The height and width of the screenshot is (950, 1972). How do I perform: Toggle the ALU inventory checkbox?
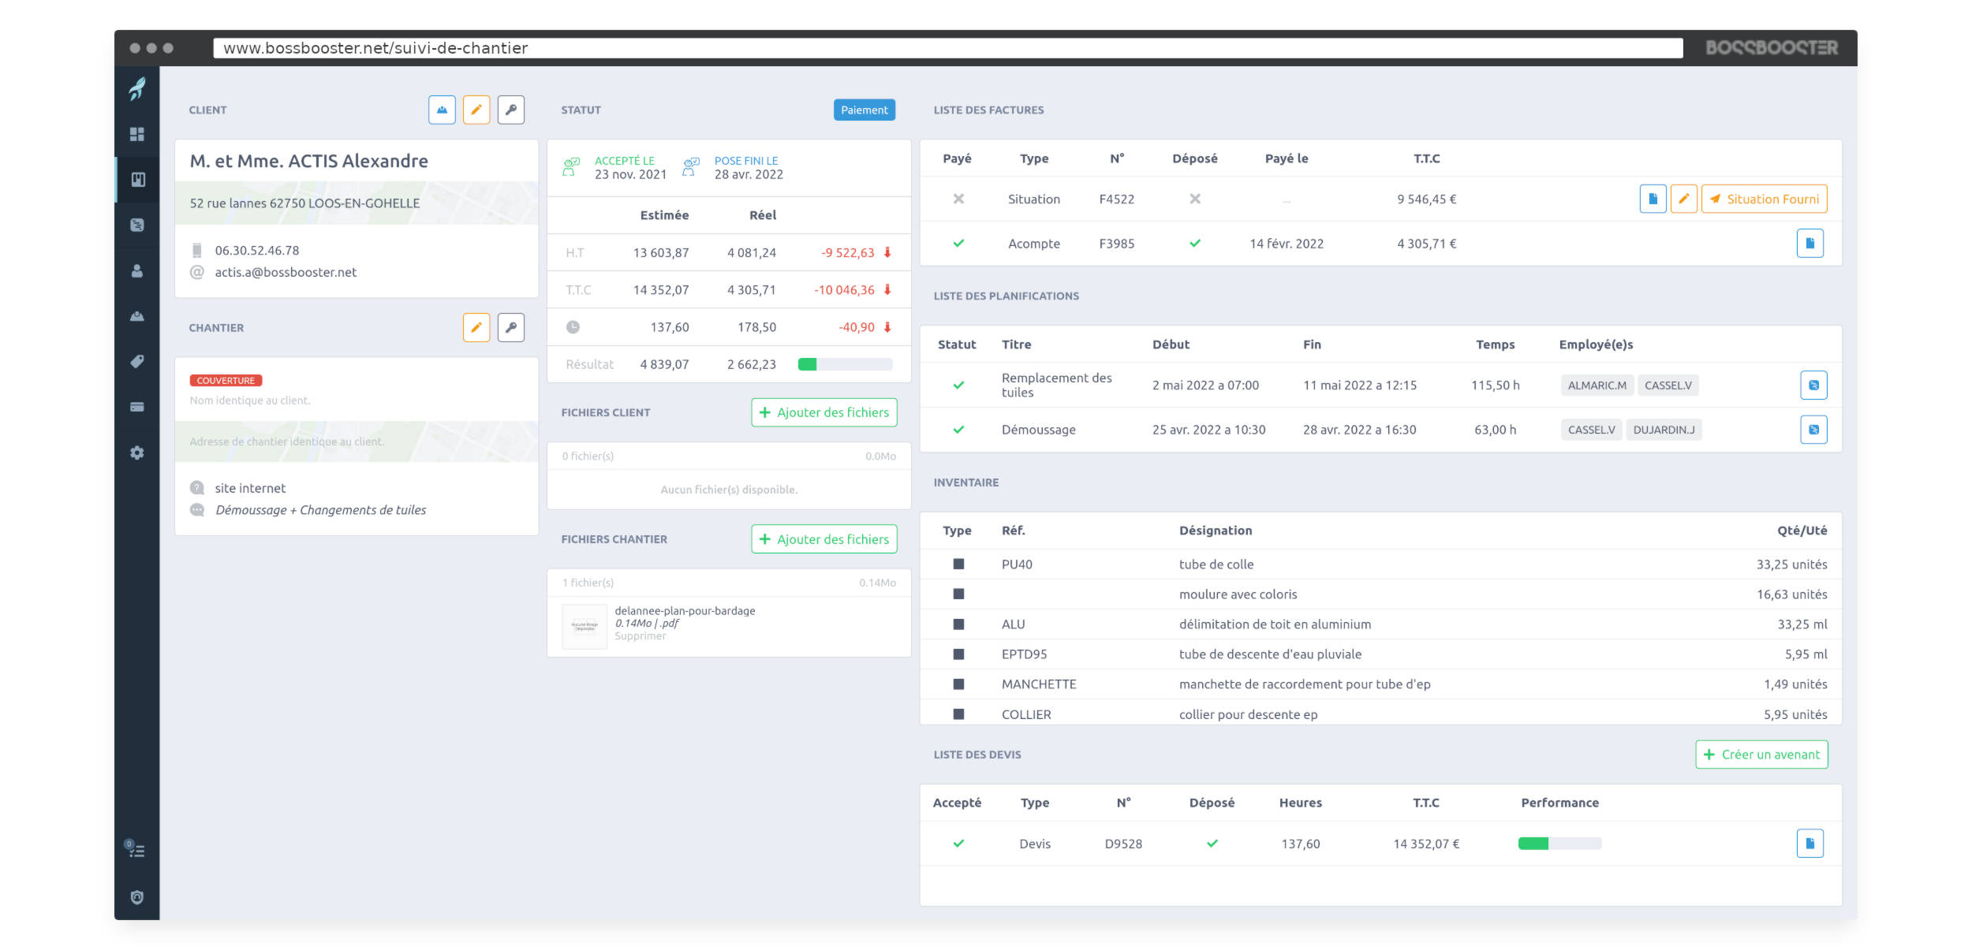[x=958, y=624]
